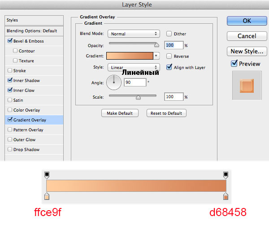Click Reset to Default button
This screenshot has width=269, height=225.
click(166, 113)
